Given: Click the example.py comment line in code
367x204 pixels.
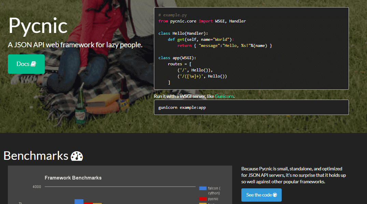Looking at the screenshot, I should [x=173, y=15].
